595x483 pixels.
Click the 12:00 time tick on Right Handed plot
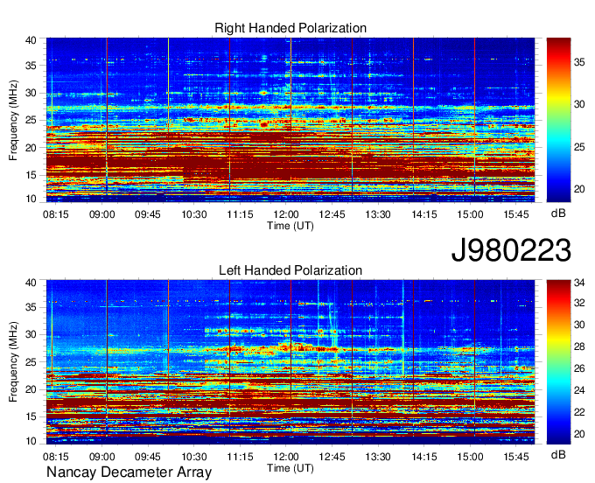(x=286, y=214)
